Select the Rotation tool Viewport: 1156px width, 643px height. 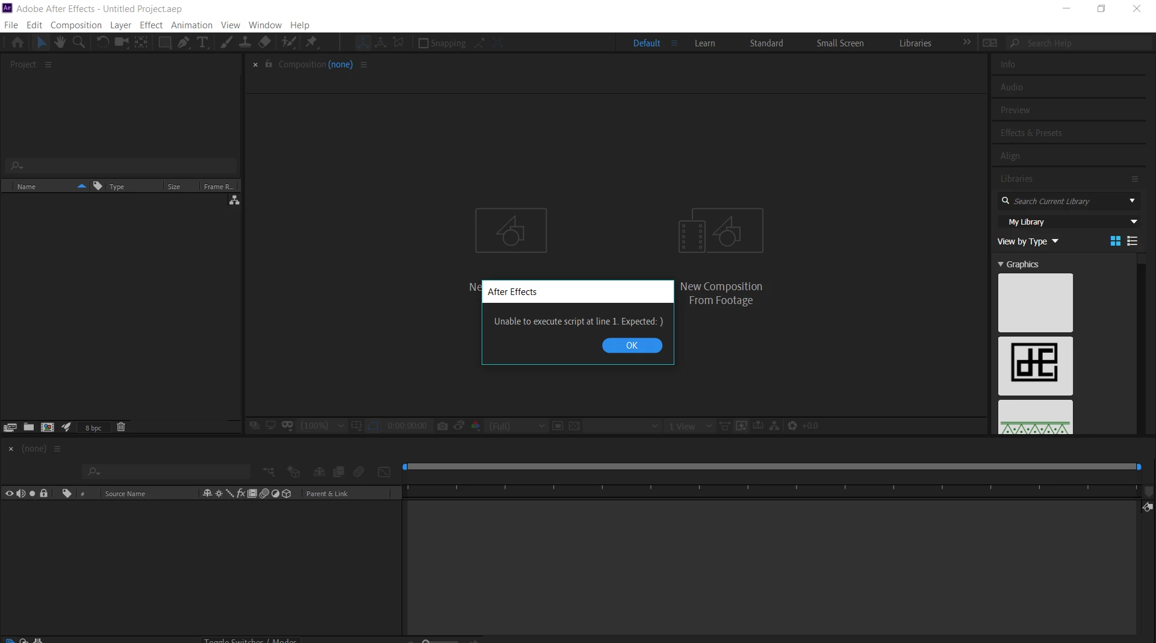(x=102, y=42)
